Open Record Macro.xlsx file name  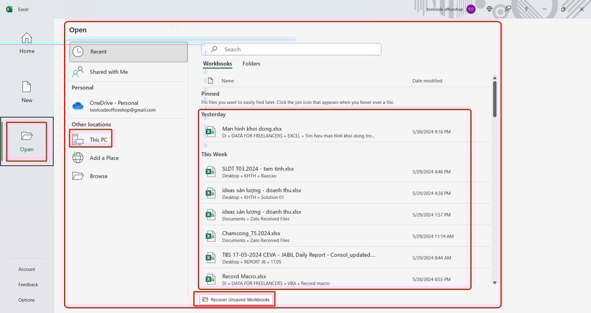pos(244,276)
